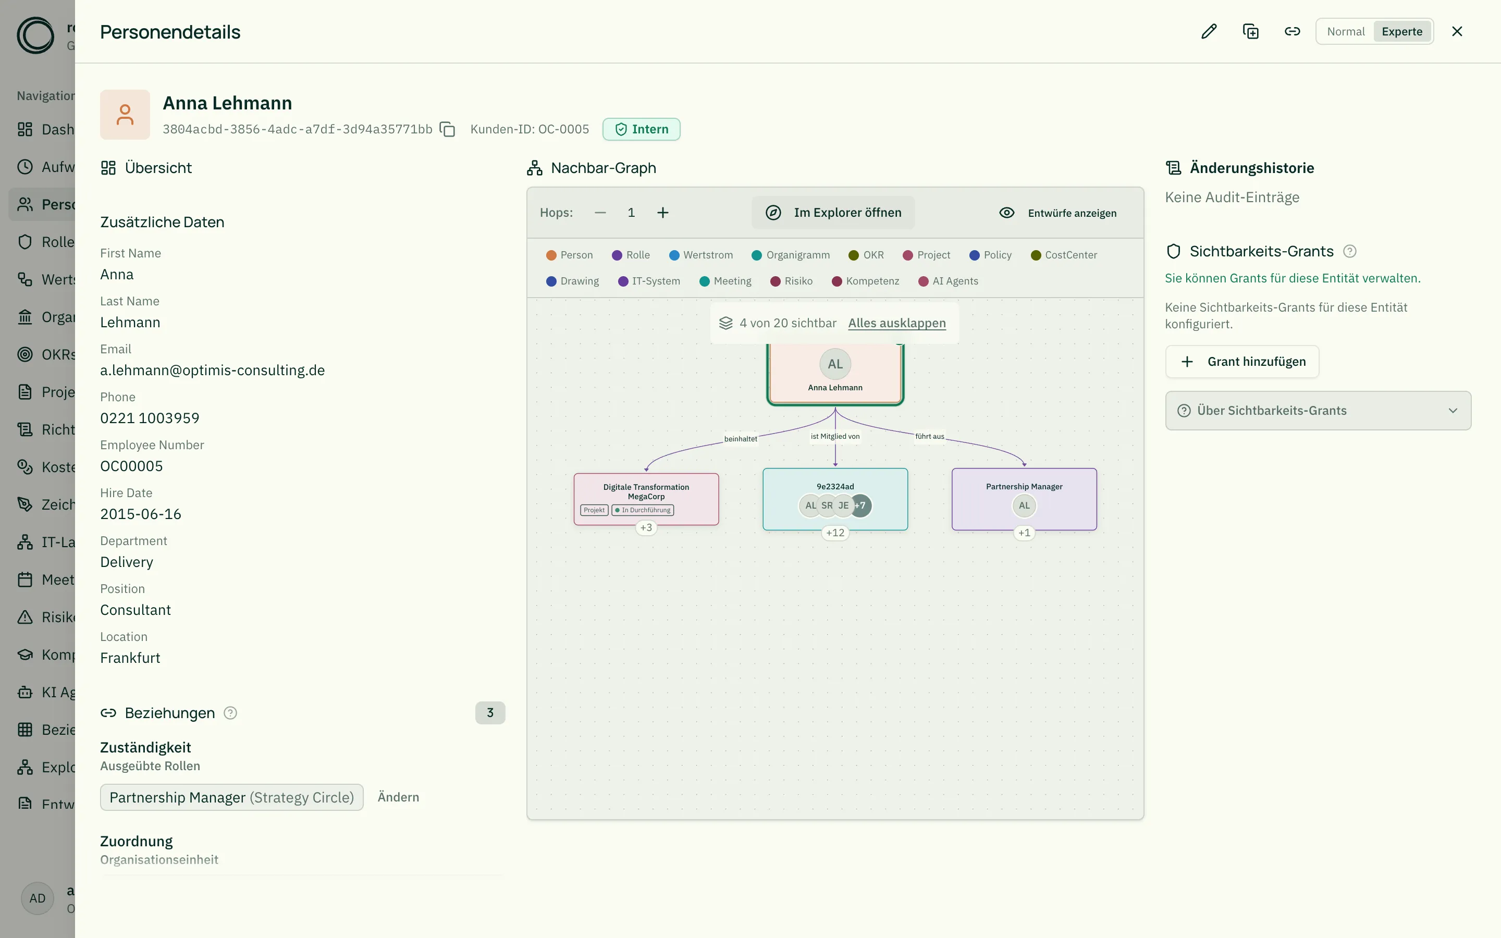Toggle Rolle legend filter
Screen dimensions: 1501x938
tap(631, 255)
